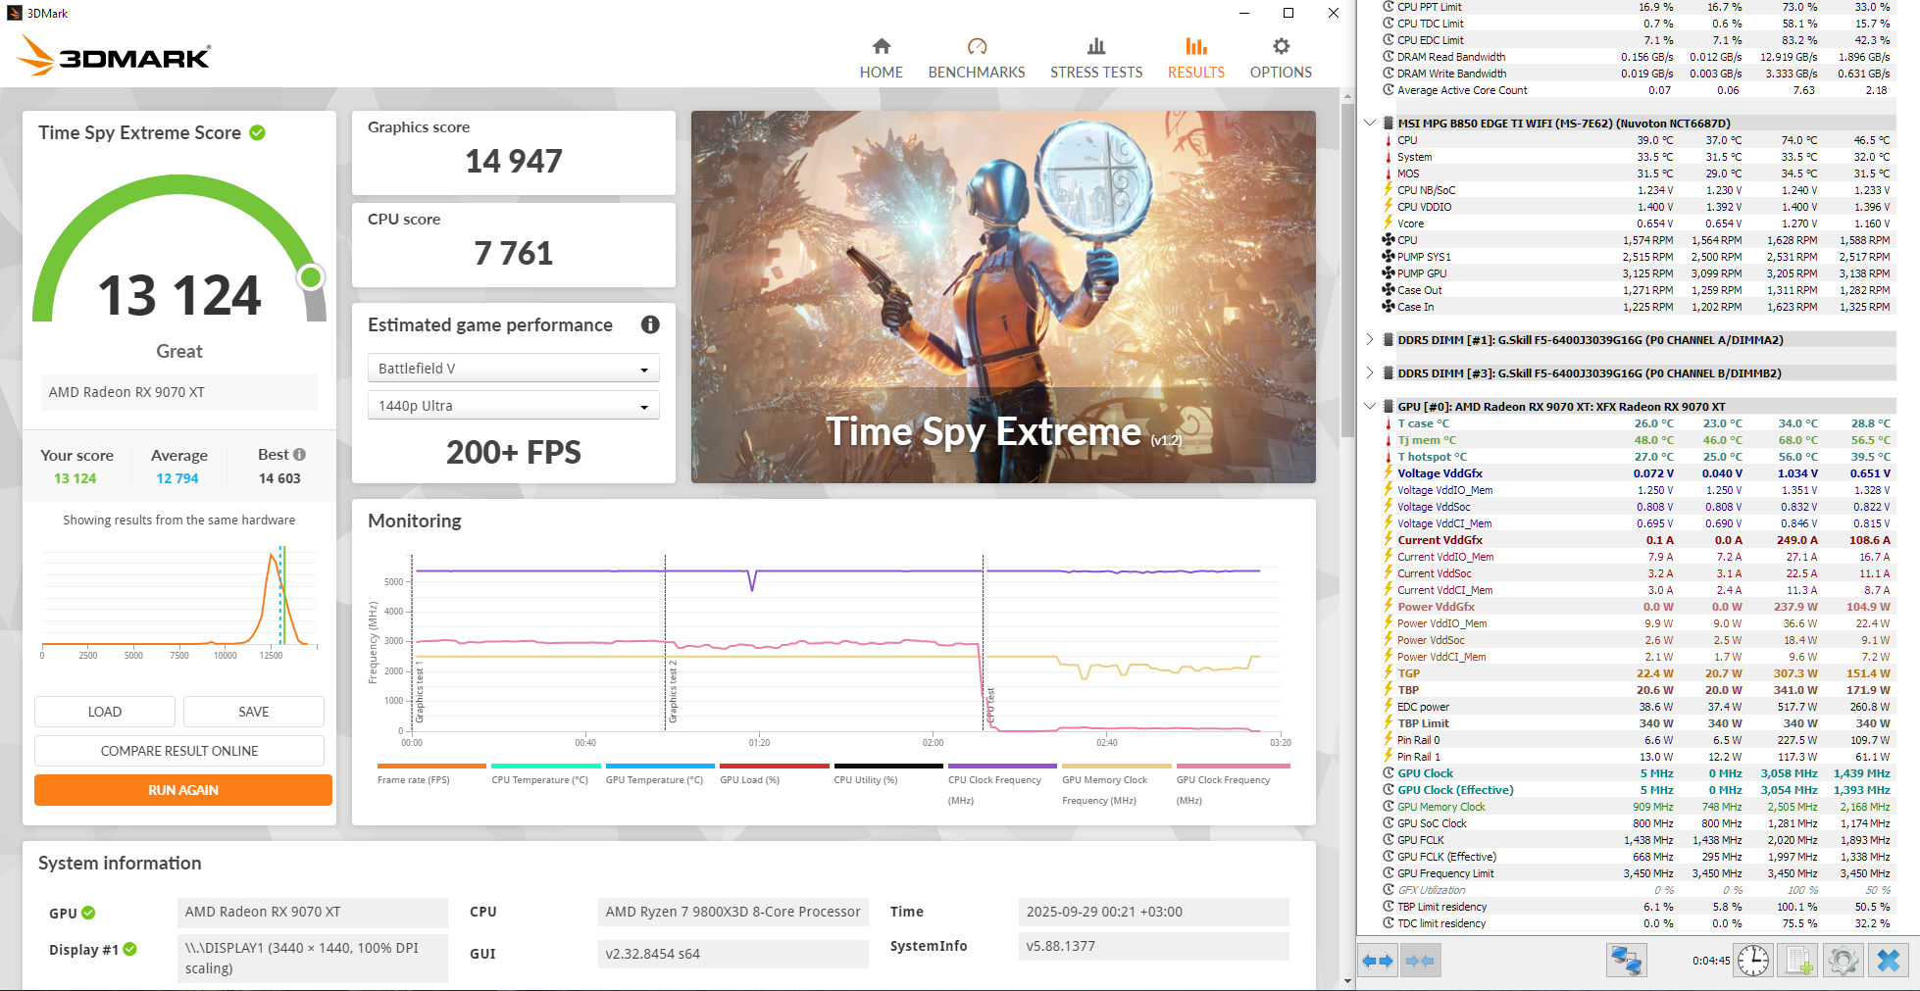Click the green check next to Display #1
Image resolution: width=1920 pixels, height=991 pixels.
coord(130,949)
